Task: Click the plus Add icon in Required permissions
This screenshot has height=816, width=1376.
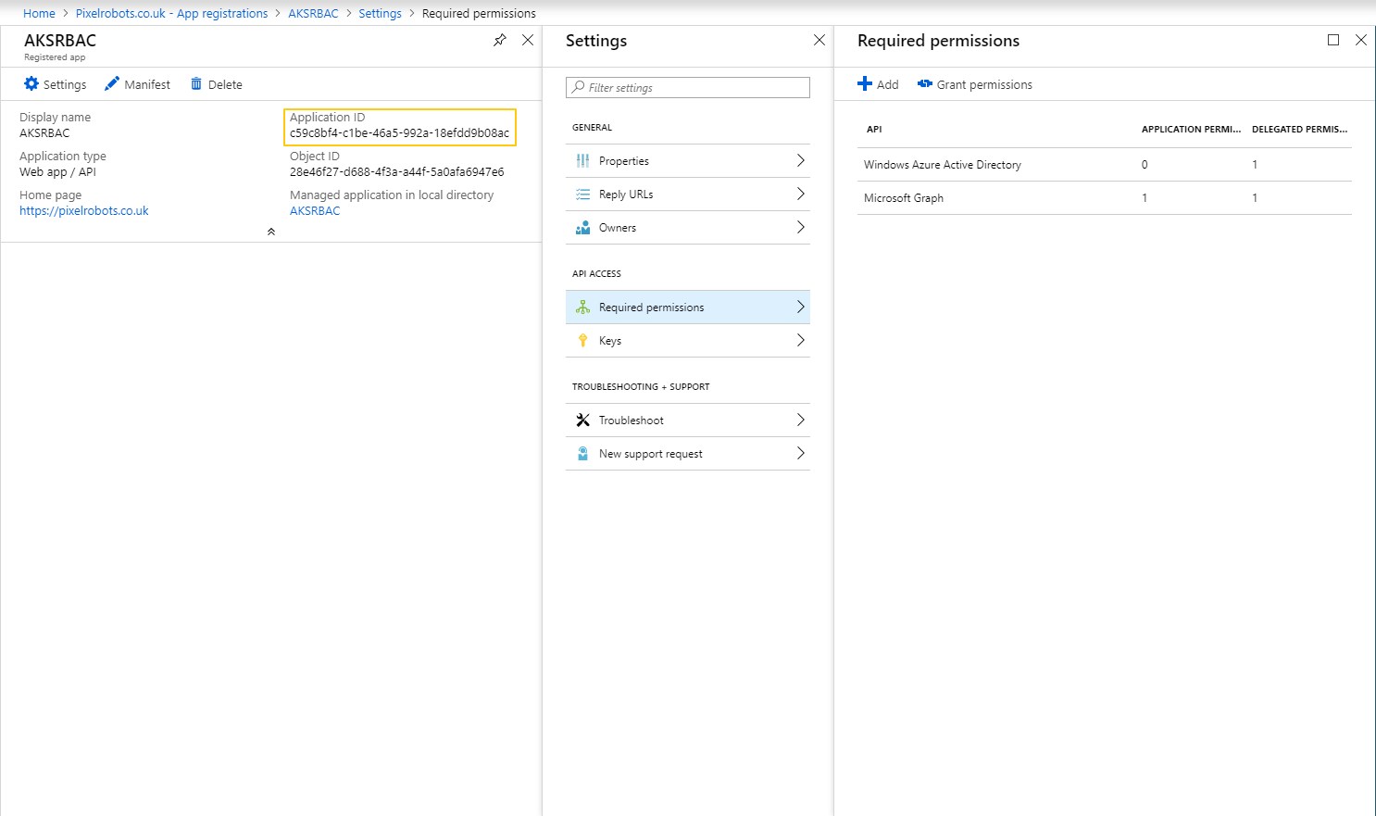Action: (865, 84)
